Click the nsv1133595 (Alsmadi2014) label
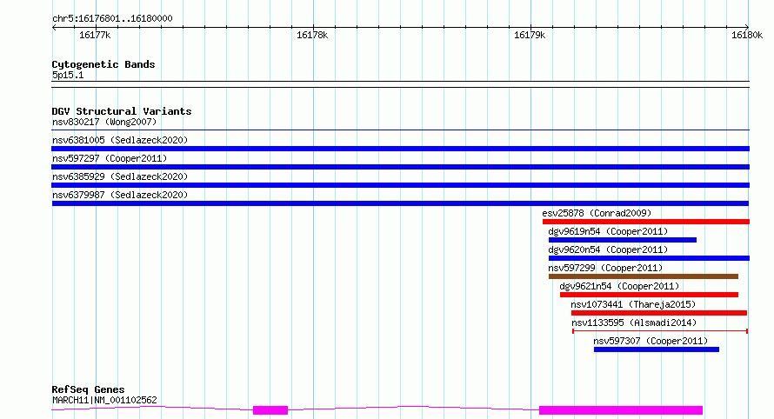774x419 pixels. coord(634,323)
